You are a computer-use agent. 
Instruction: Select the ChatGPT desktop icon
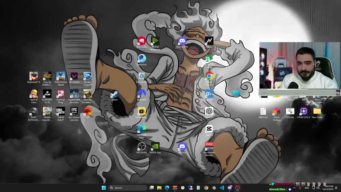[209, 113]
